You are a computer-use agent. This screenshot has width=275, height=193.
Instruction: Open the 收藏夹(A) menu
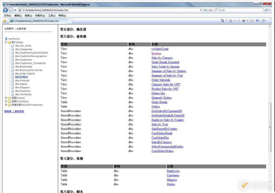pyautogui.click(x=40, y=16)
